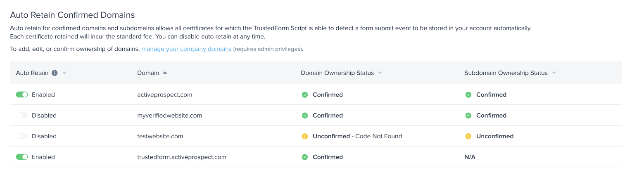The width and height of the screenshot is (632, 180).
Task: Click Confirmed check icon for trustedform.activeprospect.com
Action: (305, 157)
